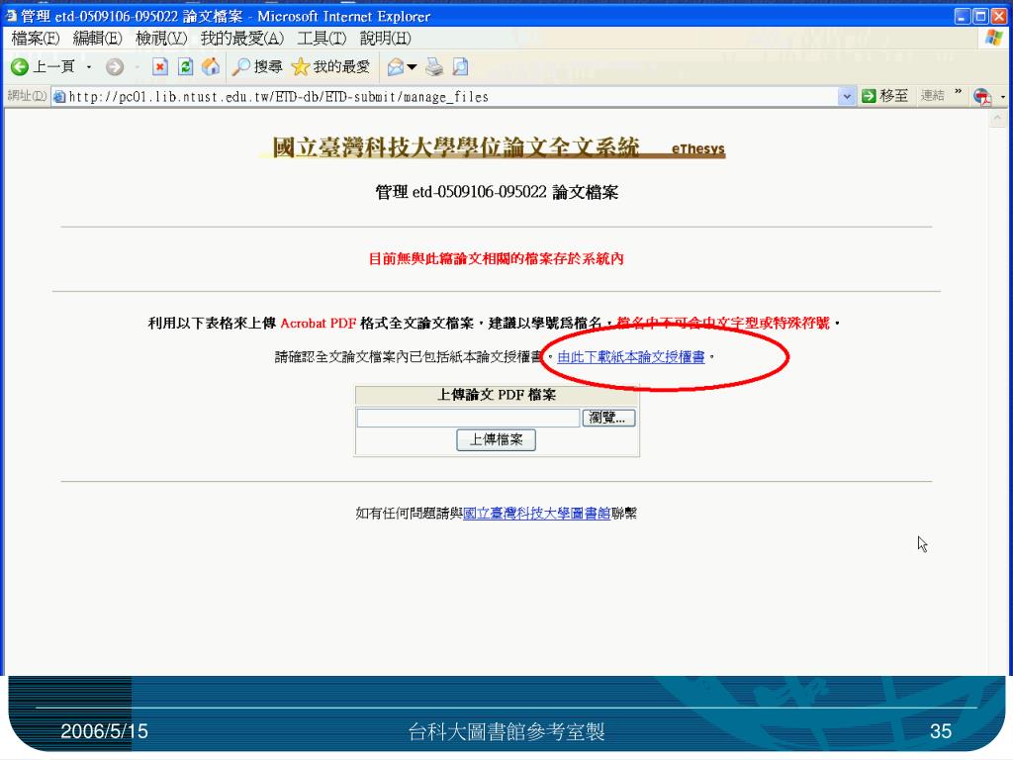Go to the home page icon

211,66
